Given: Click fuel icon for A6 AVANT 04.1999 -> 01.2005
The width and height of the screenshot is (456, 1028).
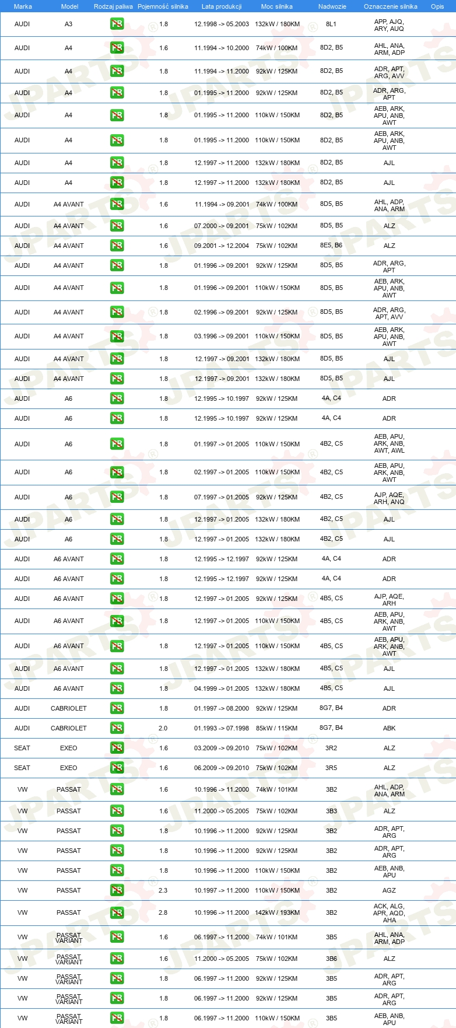Looking at the screenshot, I should (117, 688).
